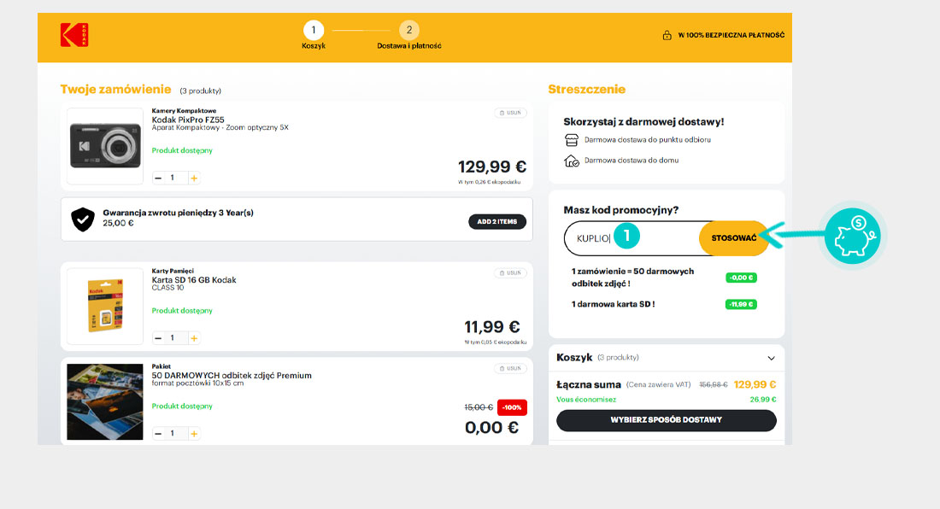Click the home delivery icon

tap(572, 161)
